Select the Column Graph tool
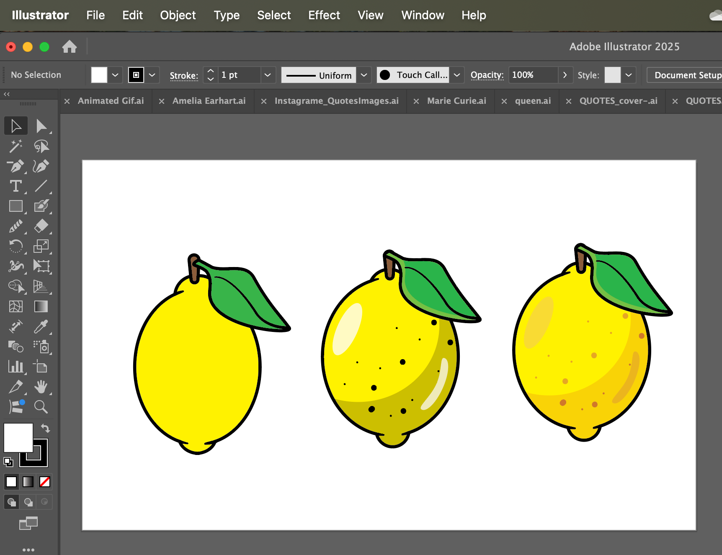 [16, 367]
